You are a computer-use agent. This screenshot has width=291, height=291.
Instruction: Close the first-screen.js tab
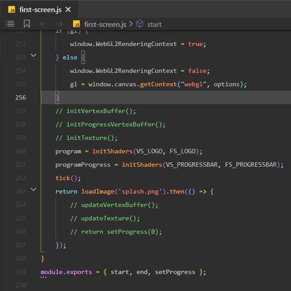click(68, 9)
